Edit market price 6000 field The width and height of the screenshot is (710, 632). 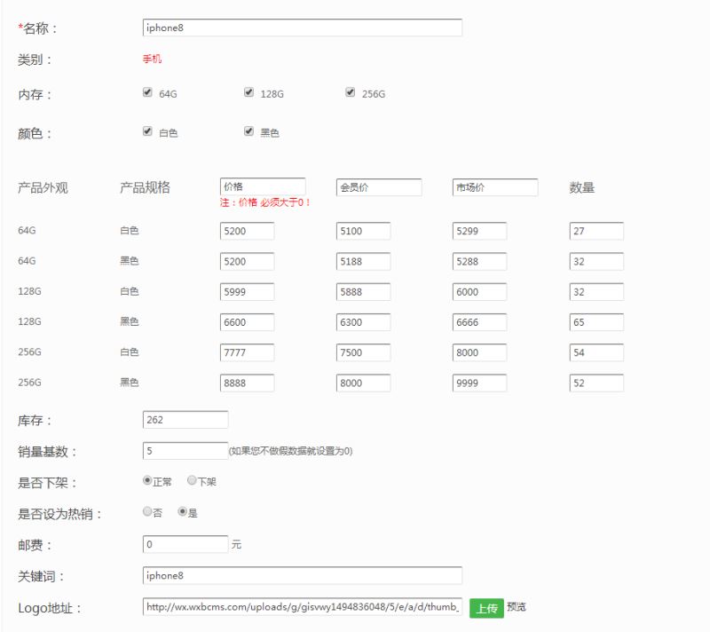479,291
